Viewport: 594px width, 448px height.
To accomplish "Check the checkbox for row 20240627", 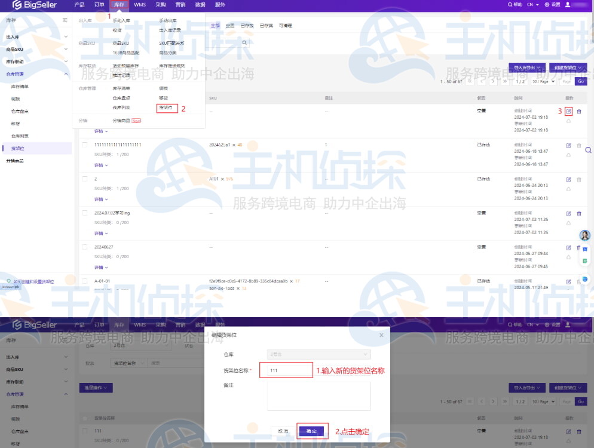I will (x=84, y=247).
